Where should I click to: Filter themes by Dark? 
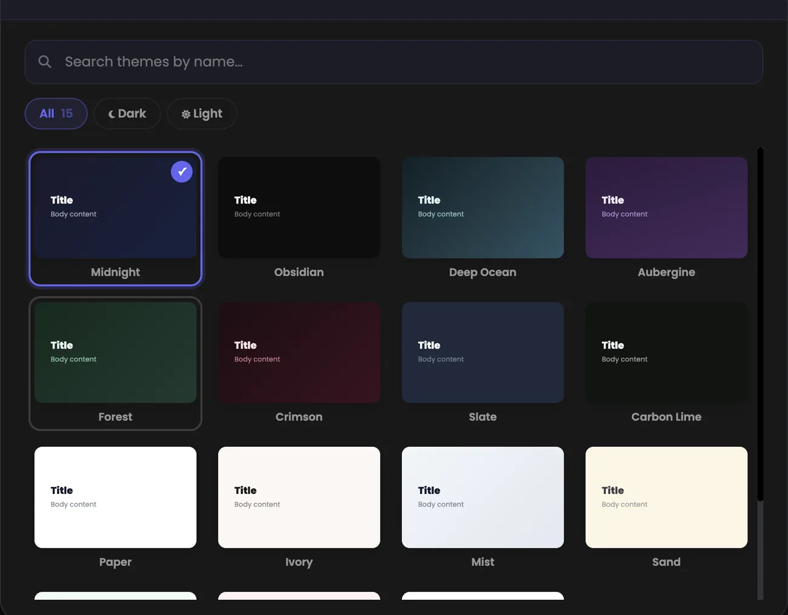coord(127,114)
